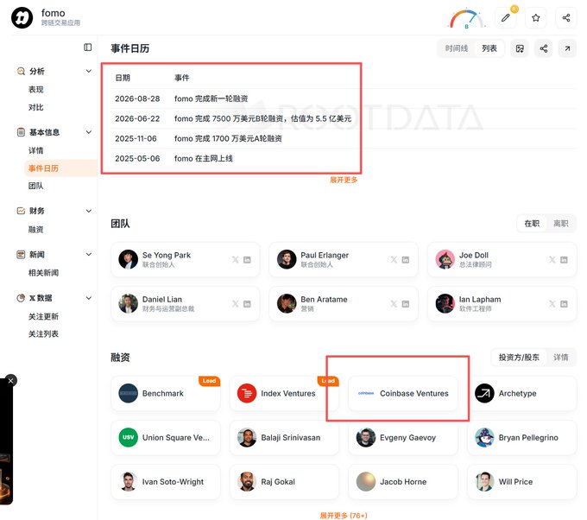
Task: Open event calendar in new window arrow
Action: point(567,48)
